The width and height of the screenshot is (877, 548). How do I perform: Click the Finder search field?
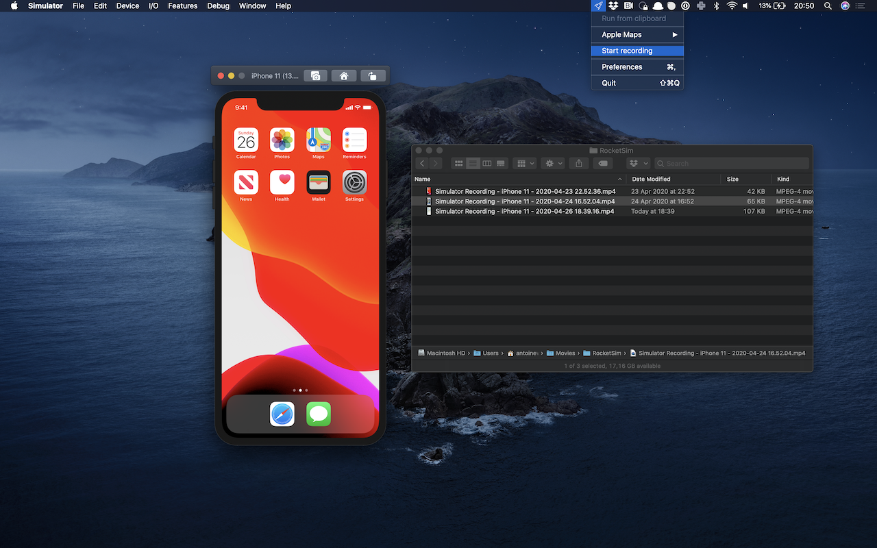tap(732, 164)
